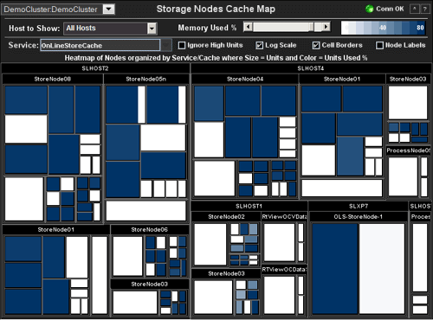
Task: Click the Memory Used slider right arrow
Action: [x=326, y=27]
